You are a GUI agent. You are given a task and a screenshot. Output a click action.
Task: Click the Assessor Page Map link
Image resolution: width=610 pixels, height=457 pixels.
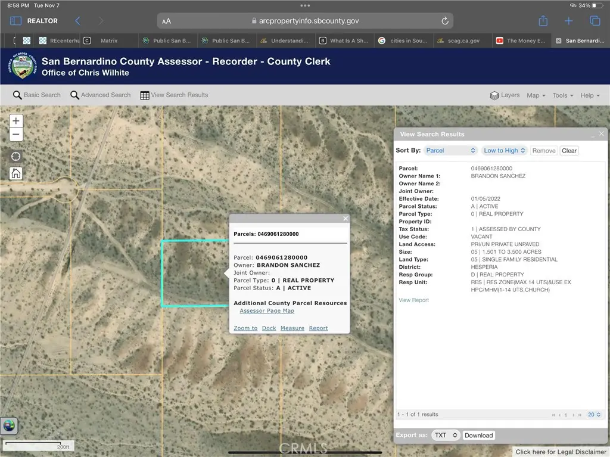pos(267,311)
